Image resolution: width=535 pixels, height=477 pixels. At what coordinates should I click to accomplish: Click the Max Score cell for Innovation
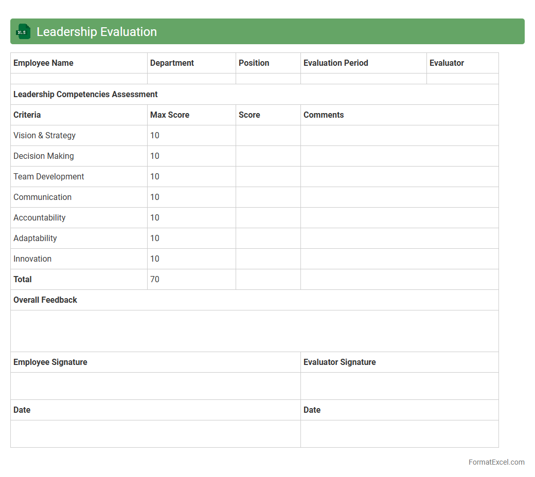(191, 259)
